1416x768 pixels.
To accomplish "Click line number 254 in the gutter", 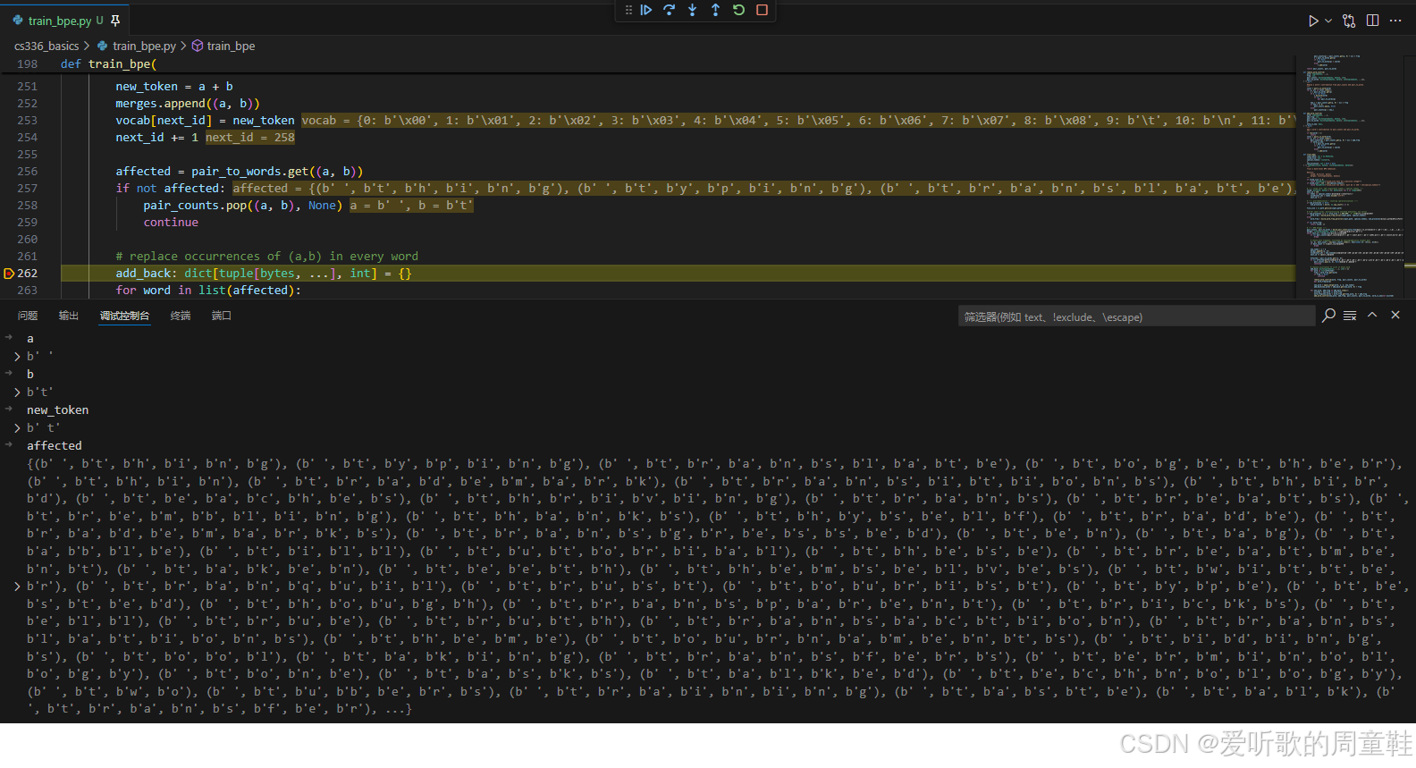I will pyautogui.click(x=28, y=138).
